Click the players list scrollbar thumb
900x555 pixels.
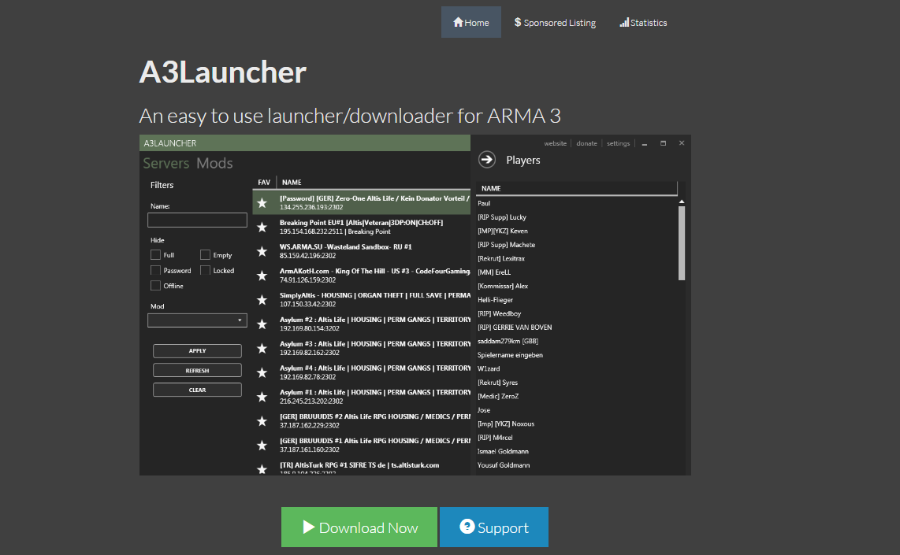point(682,243)
